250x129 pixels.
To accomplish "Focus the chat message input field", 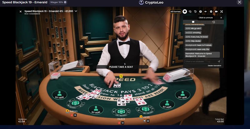I will point(201,62).
